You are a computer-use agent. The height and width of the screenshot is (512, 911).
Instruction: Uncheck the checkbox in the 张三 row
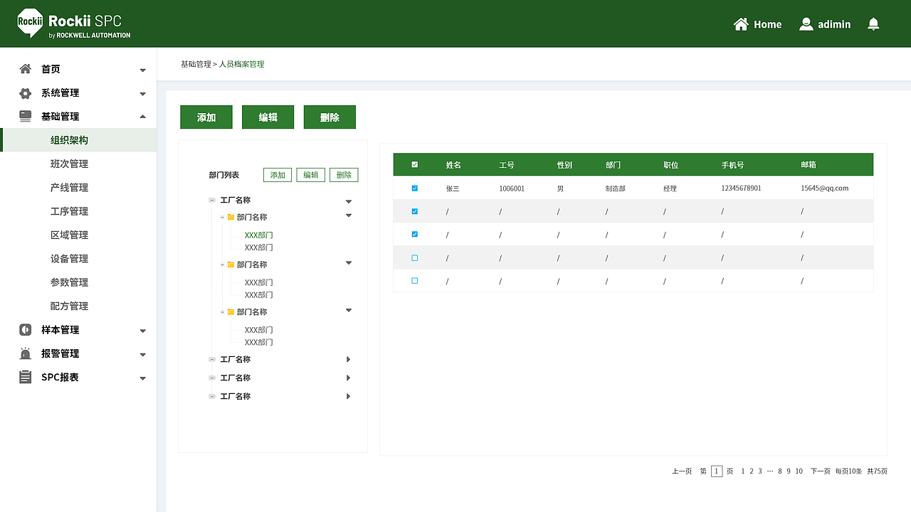(x=415, y=188)
